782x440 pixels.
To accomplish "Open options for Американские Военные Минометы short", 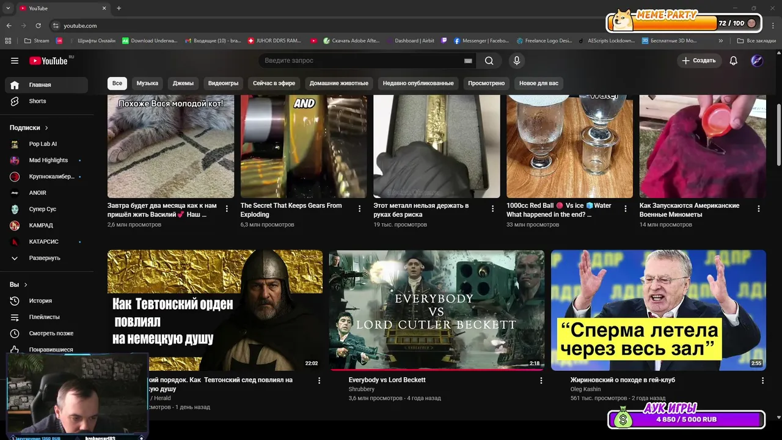I will (759, 209).
